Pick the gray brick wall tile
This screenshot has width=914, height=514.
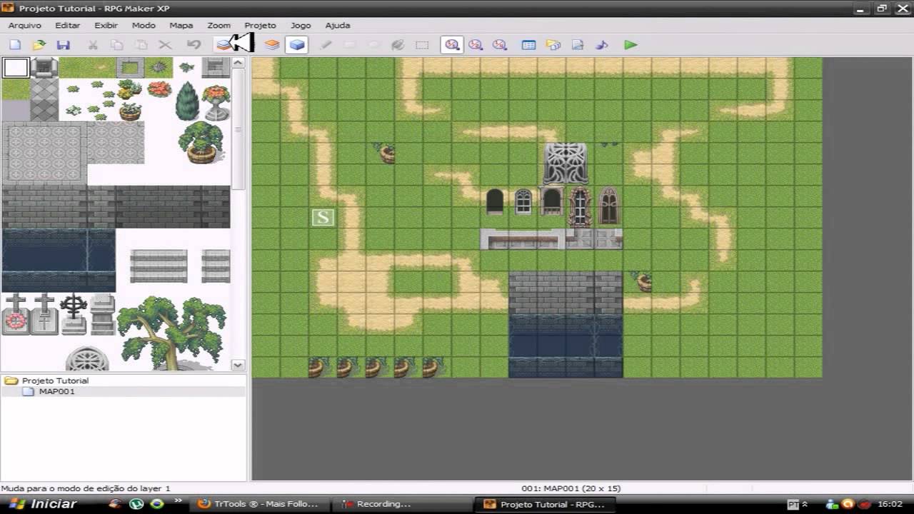(x=116, y=206)
